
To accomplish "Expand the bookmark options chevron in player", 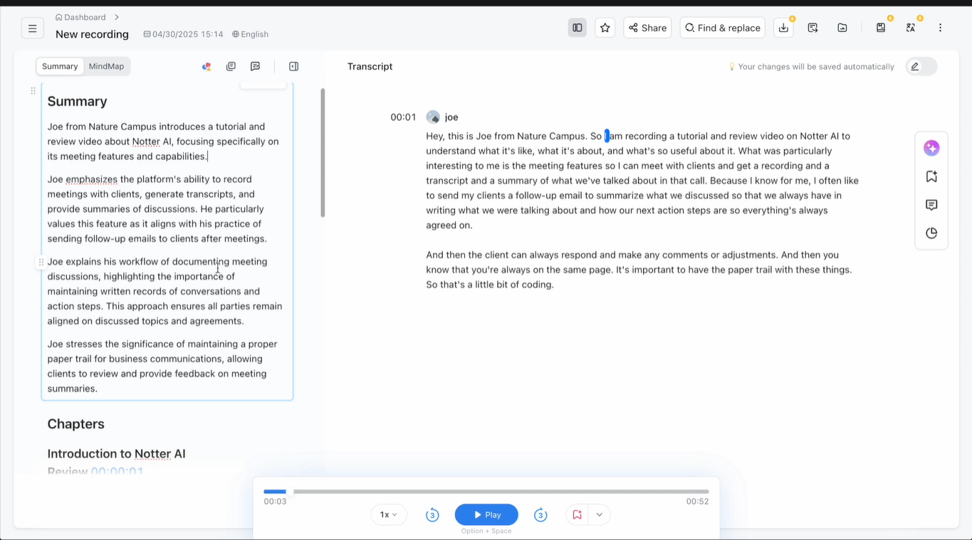I will pyautogui.click(x=599, y=514).
